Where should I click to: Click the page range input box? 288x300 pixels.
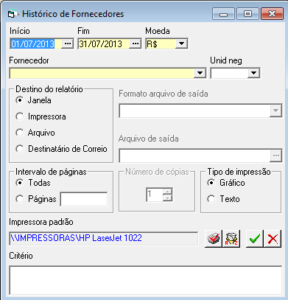coord(84,199)
